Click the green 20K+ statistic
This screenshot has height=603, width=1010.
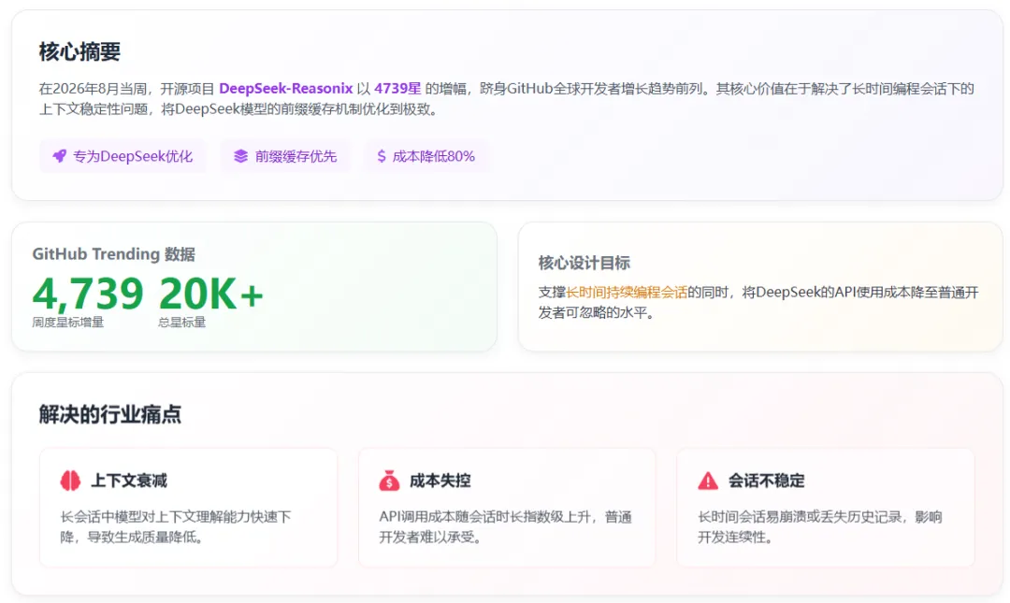click(x=211, y=294)
